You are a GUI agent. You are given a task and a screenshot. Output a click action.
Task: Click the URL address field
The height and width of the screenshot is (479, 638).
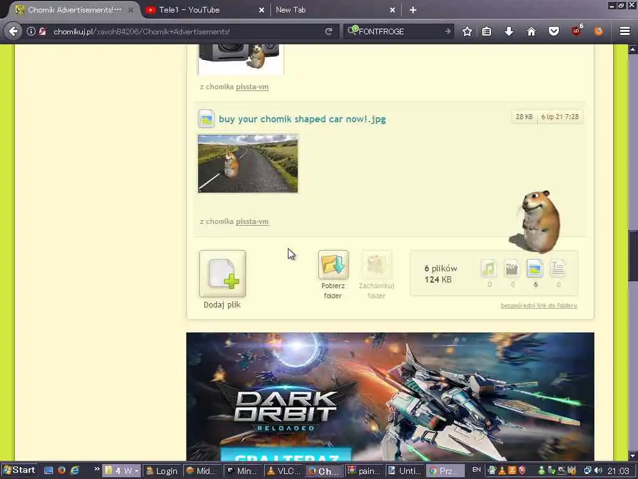coord(187,31)
